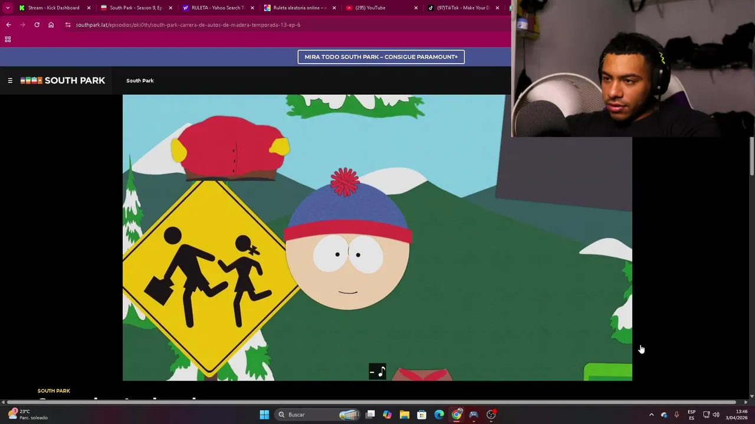This screenshot has height=424, width=755.
Task: Open the browser home page
Action: 51,25
